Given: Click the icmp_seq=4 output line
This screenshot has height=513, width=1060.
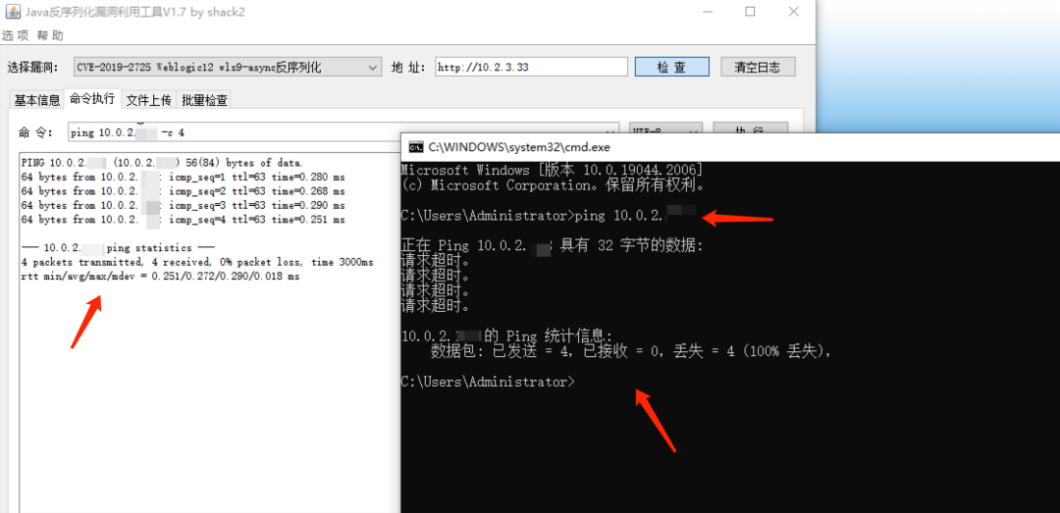Looking at the screenshot, I should point(184,220).
